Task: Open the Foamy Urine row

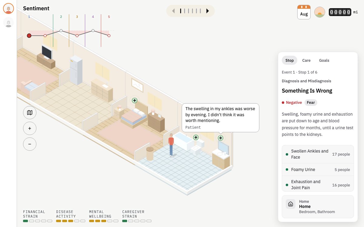Action: click(x=318, y=169)
